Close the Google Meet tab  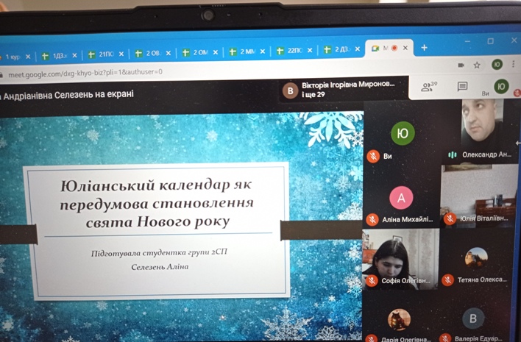point(405,48)
